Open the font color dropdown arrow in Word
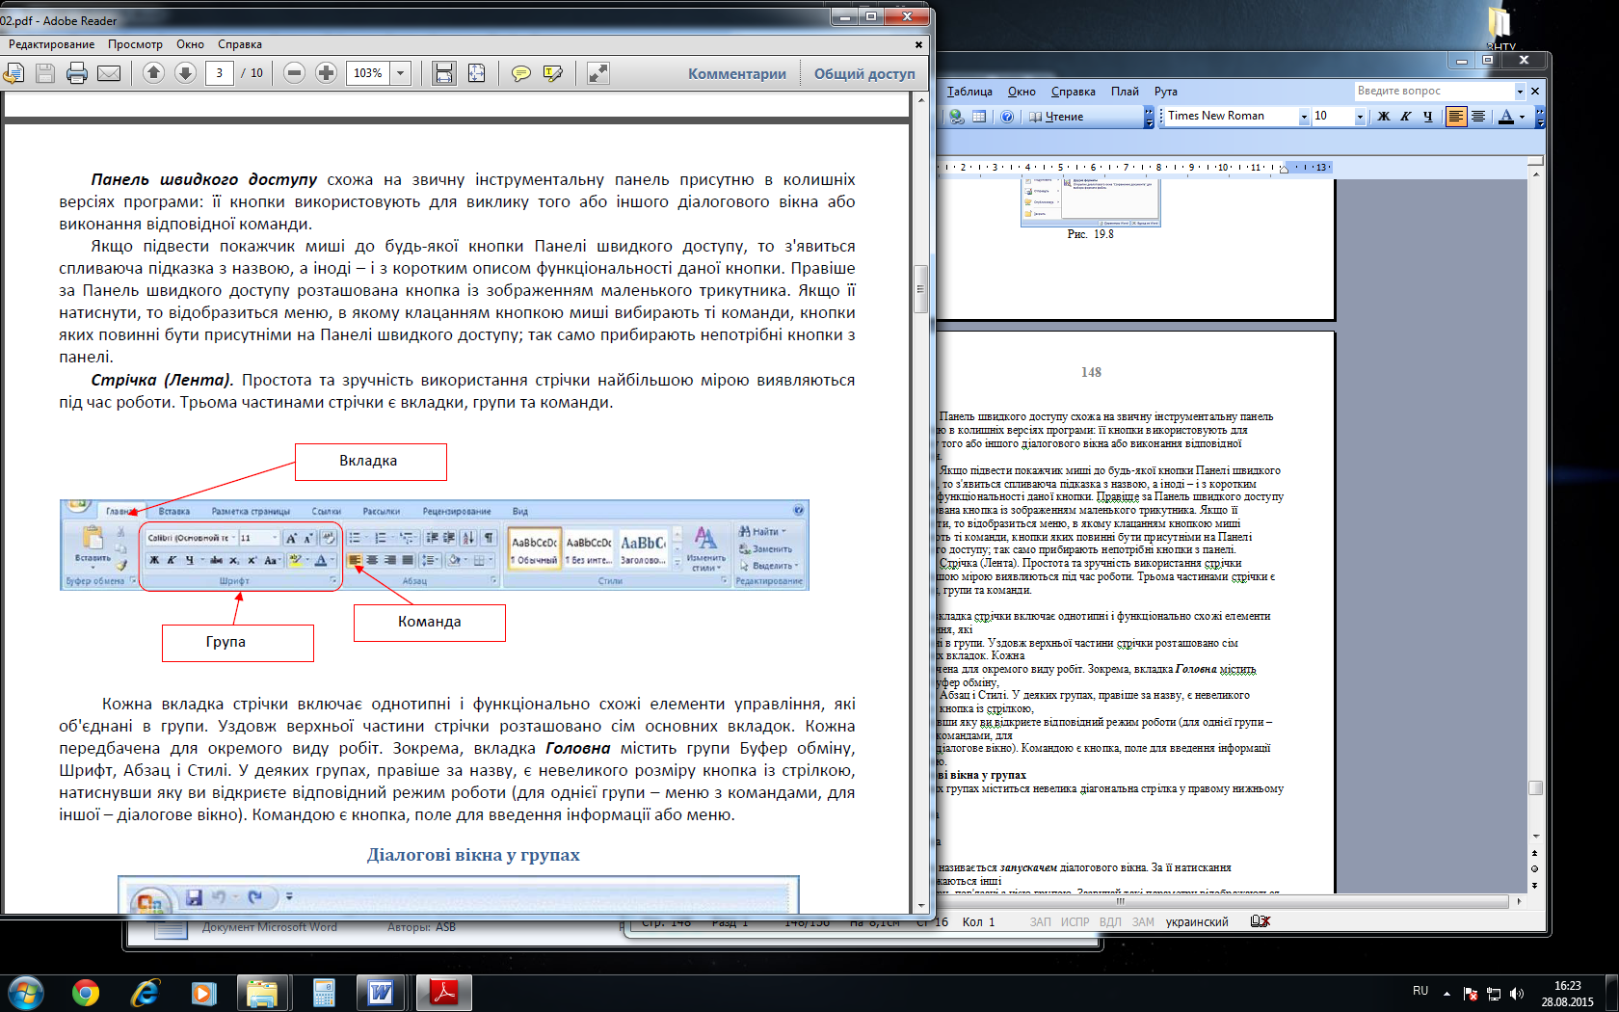Image resolution: width=1619 pixels, height=1012 pixels. pyautogui.click(x=1523, y=117)
